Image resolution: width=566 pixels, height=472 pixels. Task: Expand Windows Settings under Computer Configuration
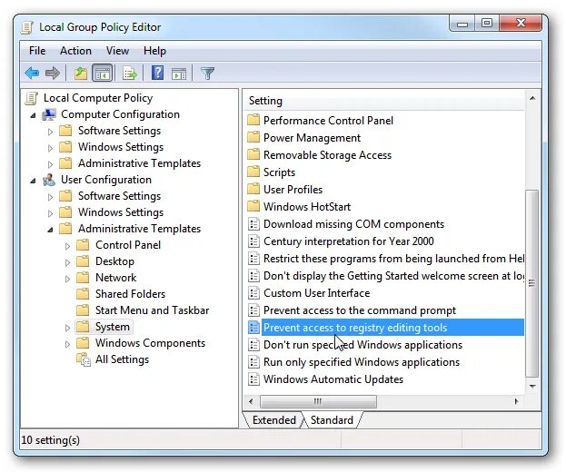pyautogui.click(x=50, y=148)
